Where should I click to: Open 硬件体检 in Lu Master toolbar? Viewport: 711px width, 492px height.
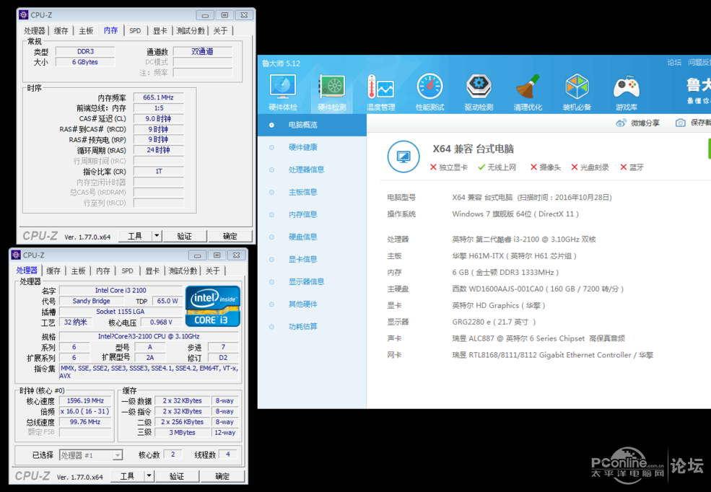point(282,92)
